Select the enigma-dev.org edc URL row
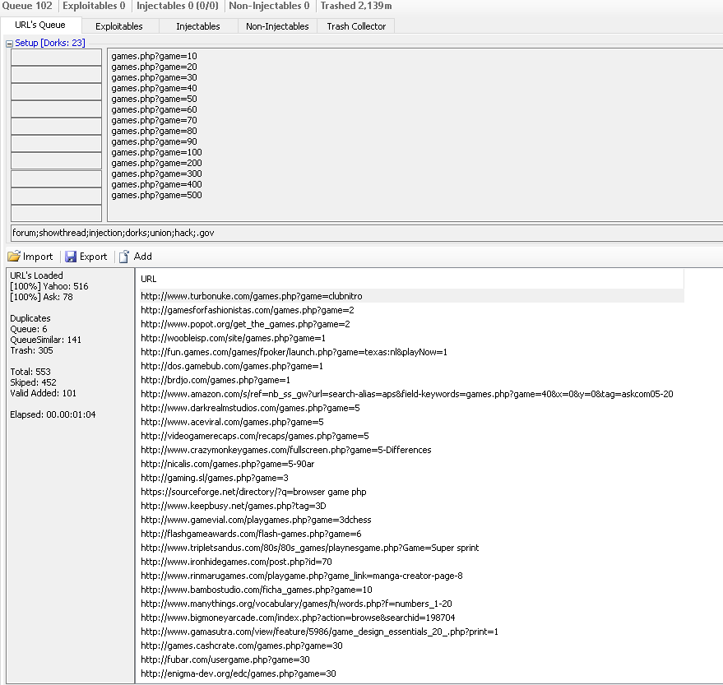This screenshot has width=723, height=685. tap(412, 673)
